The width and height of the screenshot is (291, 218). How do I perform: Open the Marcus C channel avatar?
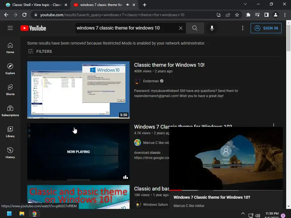pyautogui.click(x=138, y=142)
